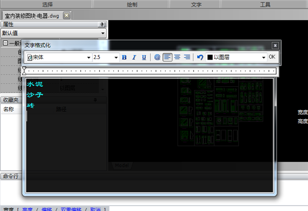Click the 收藏夹 panel title
The height and width of the screenshot is (211, 308).
click(x=11, y=100)
